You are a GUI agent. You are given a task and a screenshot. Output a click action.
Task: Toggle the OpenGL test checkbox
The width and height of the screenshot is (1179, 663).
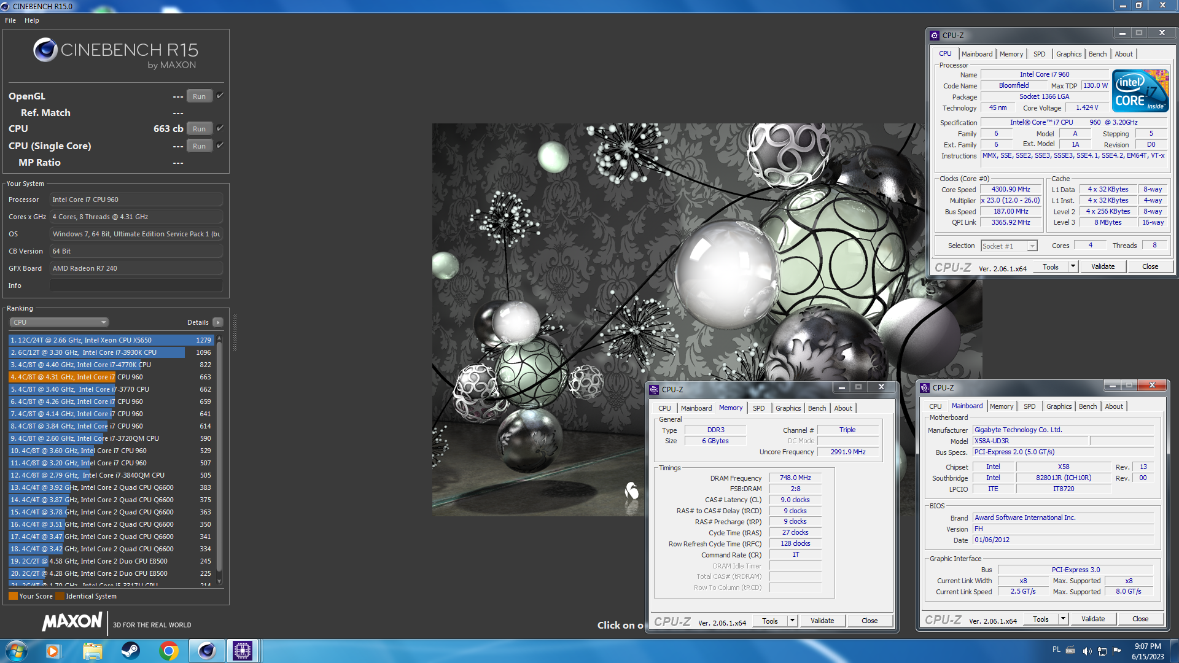click(x=220, y=96)
